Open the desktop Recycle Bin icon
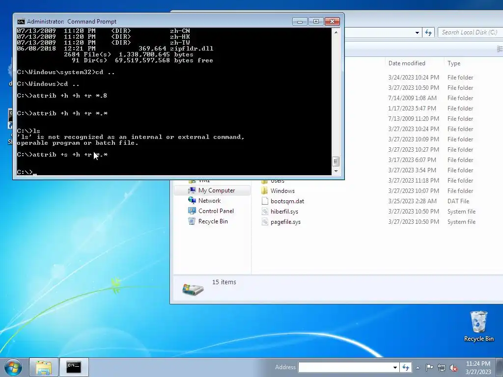 point(478,322)
